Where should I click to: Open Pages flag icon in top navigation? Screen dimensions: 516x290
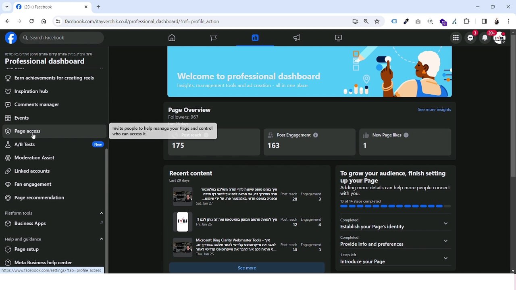click(x=214, y=38)
